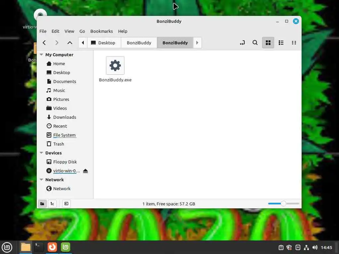Screen dimensions: 339x254
Task: Open file search with magnifier icon
Action: point(255,43)
